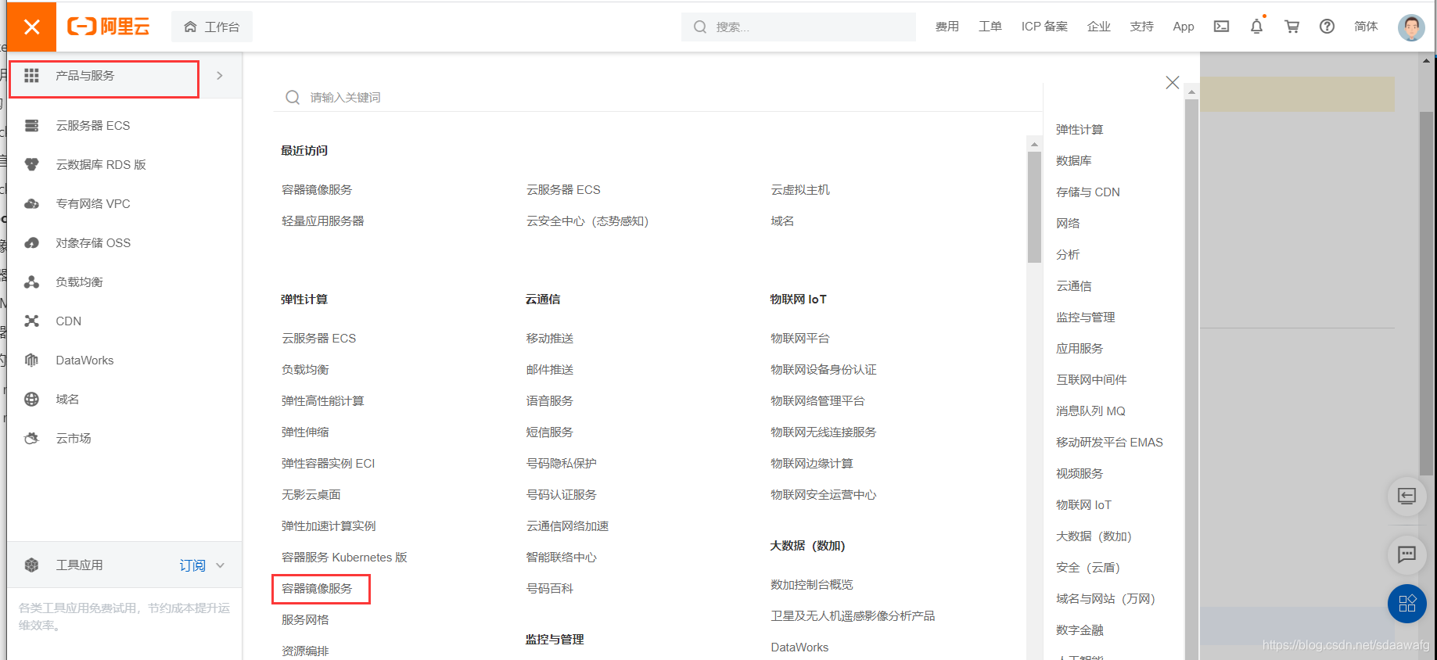Click the 工具应用 cube icon

coord(31,565)
